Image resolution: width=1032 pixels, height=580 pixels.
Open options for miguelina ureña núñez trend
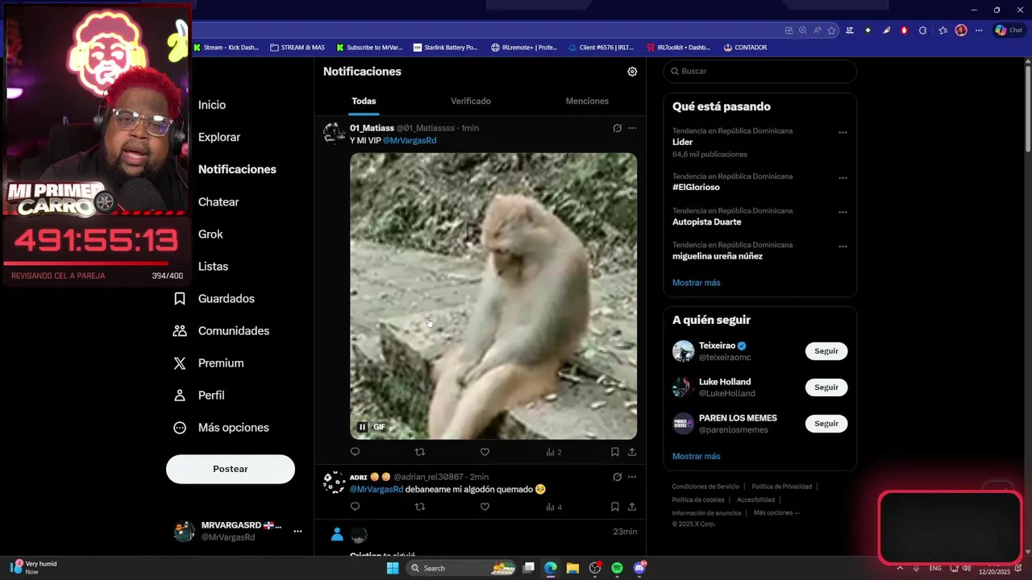[843, 246]
